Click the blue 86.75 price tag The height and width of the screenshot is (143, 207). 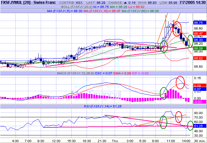[x=199, y=23]
